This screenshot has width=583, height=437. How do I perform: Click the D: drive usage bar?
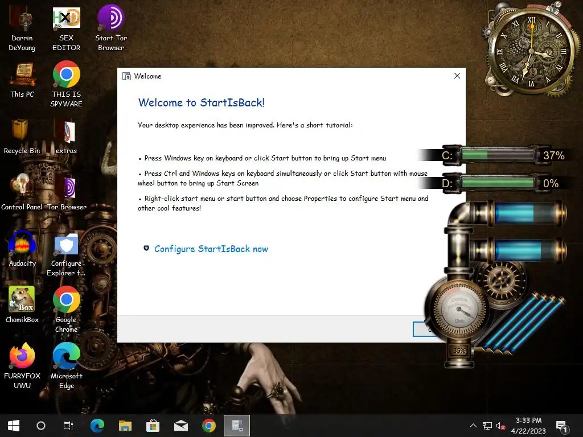(x=498, y=183)
